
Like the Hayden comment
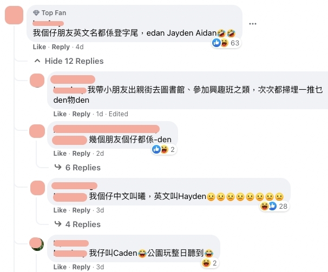60,210
